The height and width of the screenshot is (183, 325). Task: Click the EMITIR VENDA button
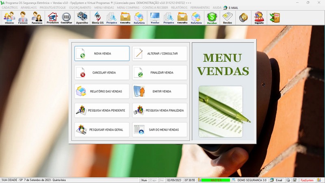click(x=160, y=91)
